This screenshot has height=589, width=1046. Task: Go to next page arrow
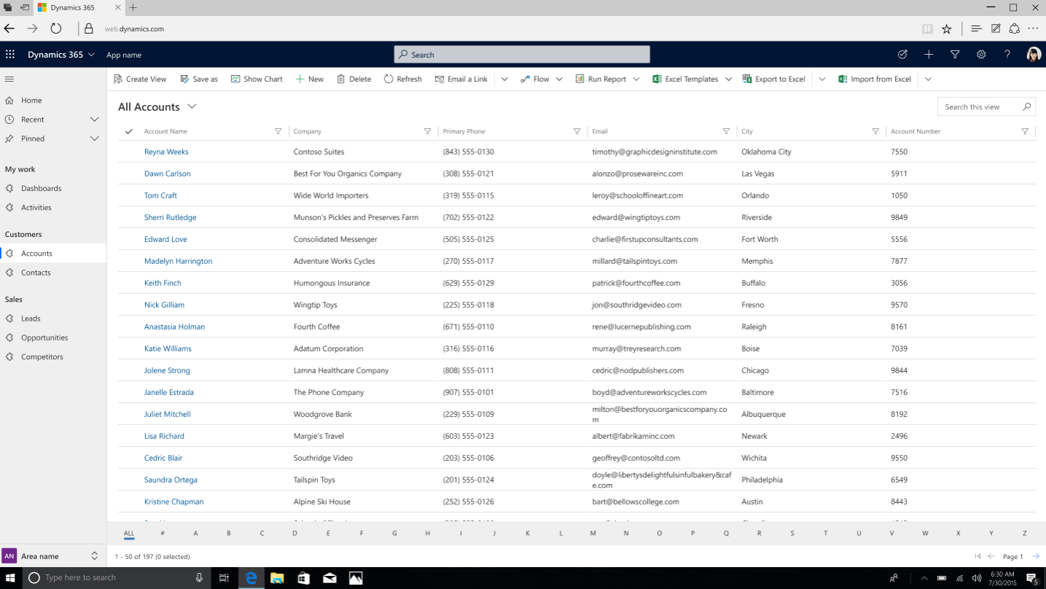coord(1036,556)
